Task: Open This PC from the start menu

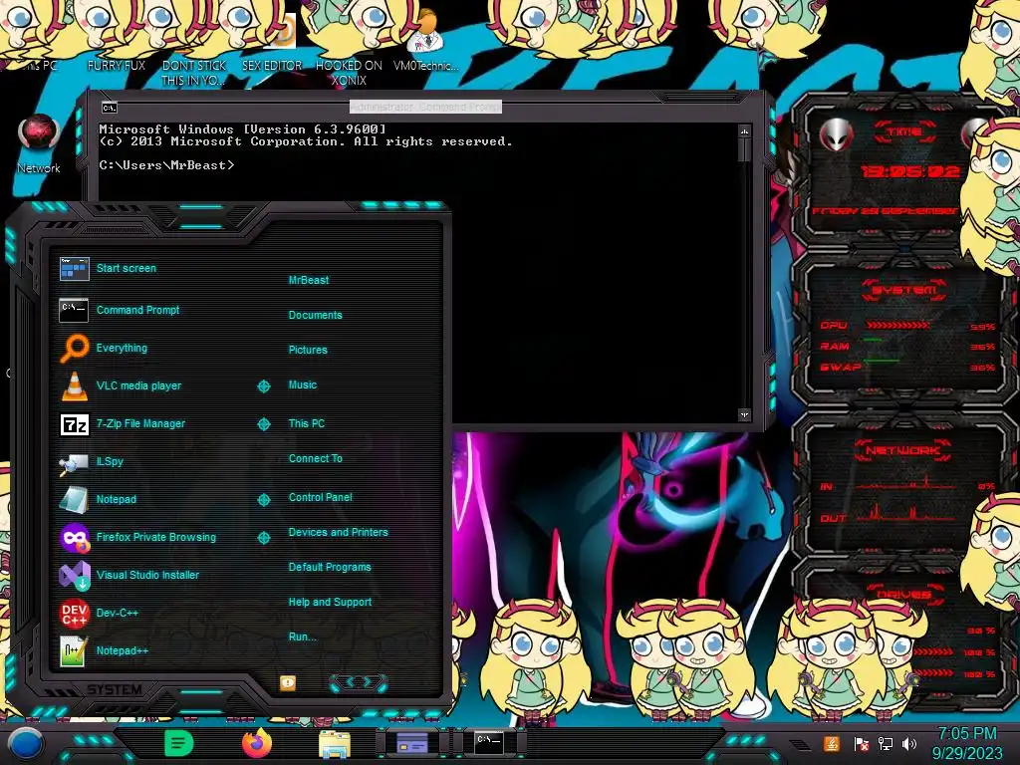Action: pyautogui.click(x=307, y=423)
